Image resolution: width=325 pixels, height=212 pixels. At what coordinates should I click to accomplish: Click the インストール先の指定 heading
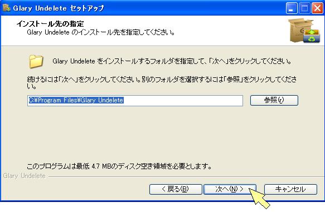50,23
